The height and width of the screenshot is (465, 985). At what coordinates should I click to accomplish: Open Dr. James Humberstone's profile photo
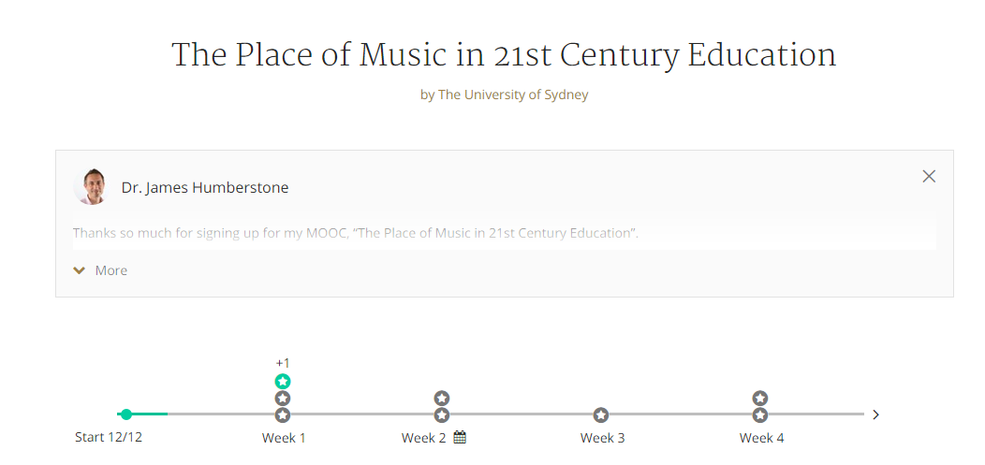(x=92, y=186)
